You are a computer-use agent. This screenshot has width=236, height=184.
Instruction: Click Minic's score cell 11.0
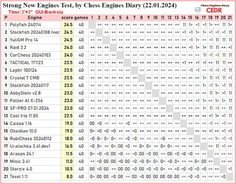[x=67, y=161]
